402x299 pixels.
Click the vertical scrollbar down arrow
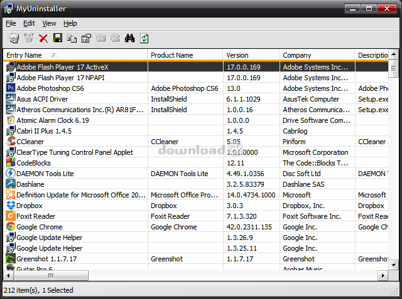point(394,265)
